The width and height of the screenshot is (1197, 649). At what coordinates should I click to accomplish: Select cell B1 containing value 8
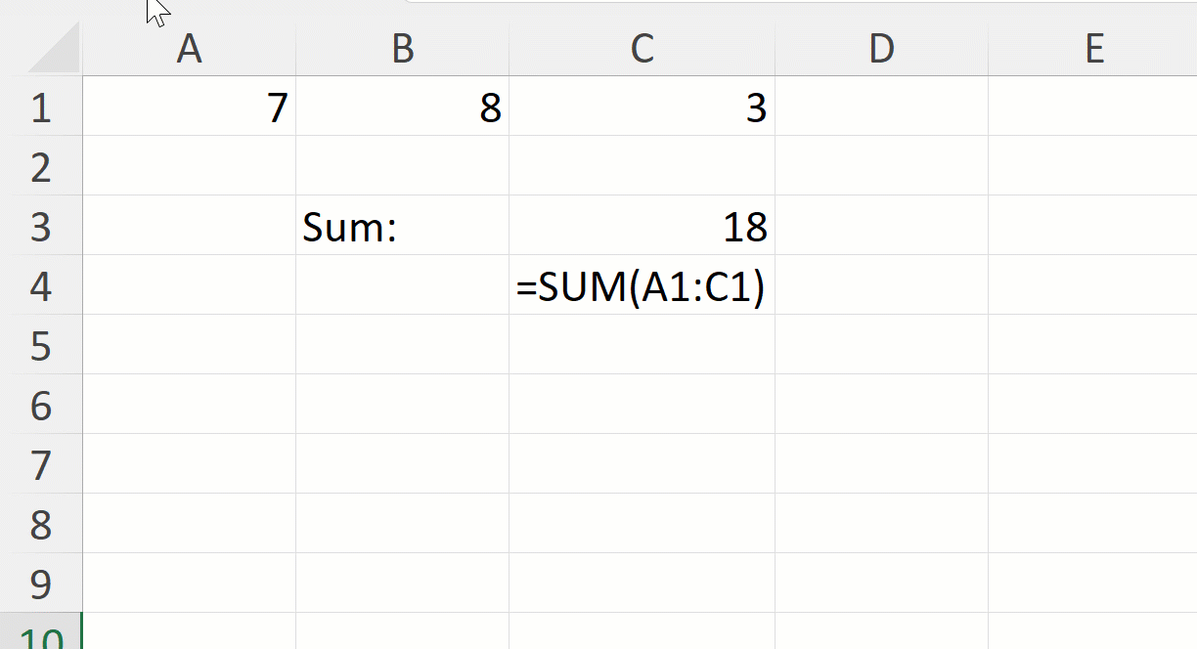pyautogui.click(x=401, y=108)
